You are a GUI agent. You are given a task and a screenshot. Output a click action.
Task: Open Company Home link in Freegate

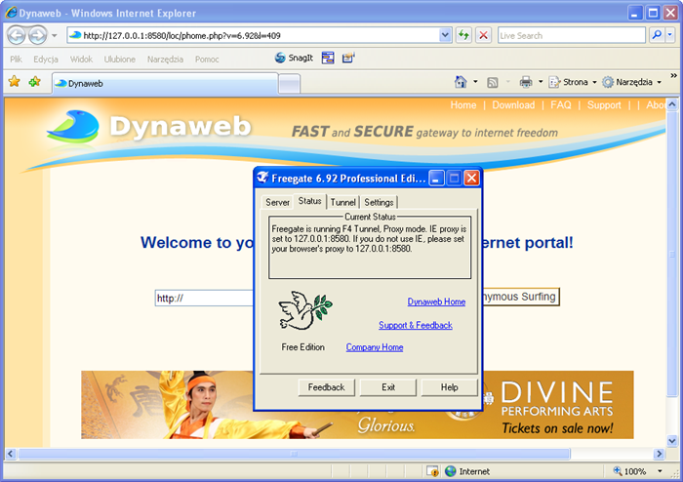pyautogui.click(x=374, y=347)
